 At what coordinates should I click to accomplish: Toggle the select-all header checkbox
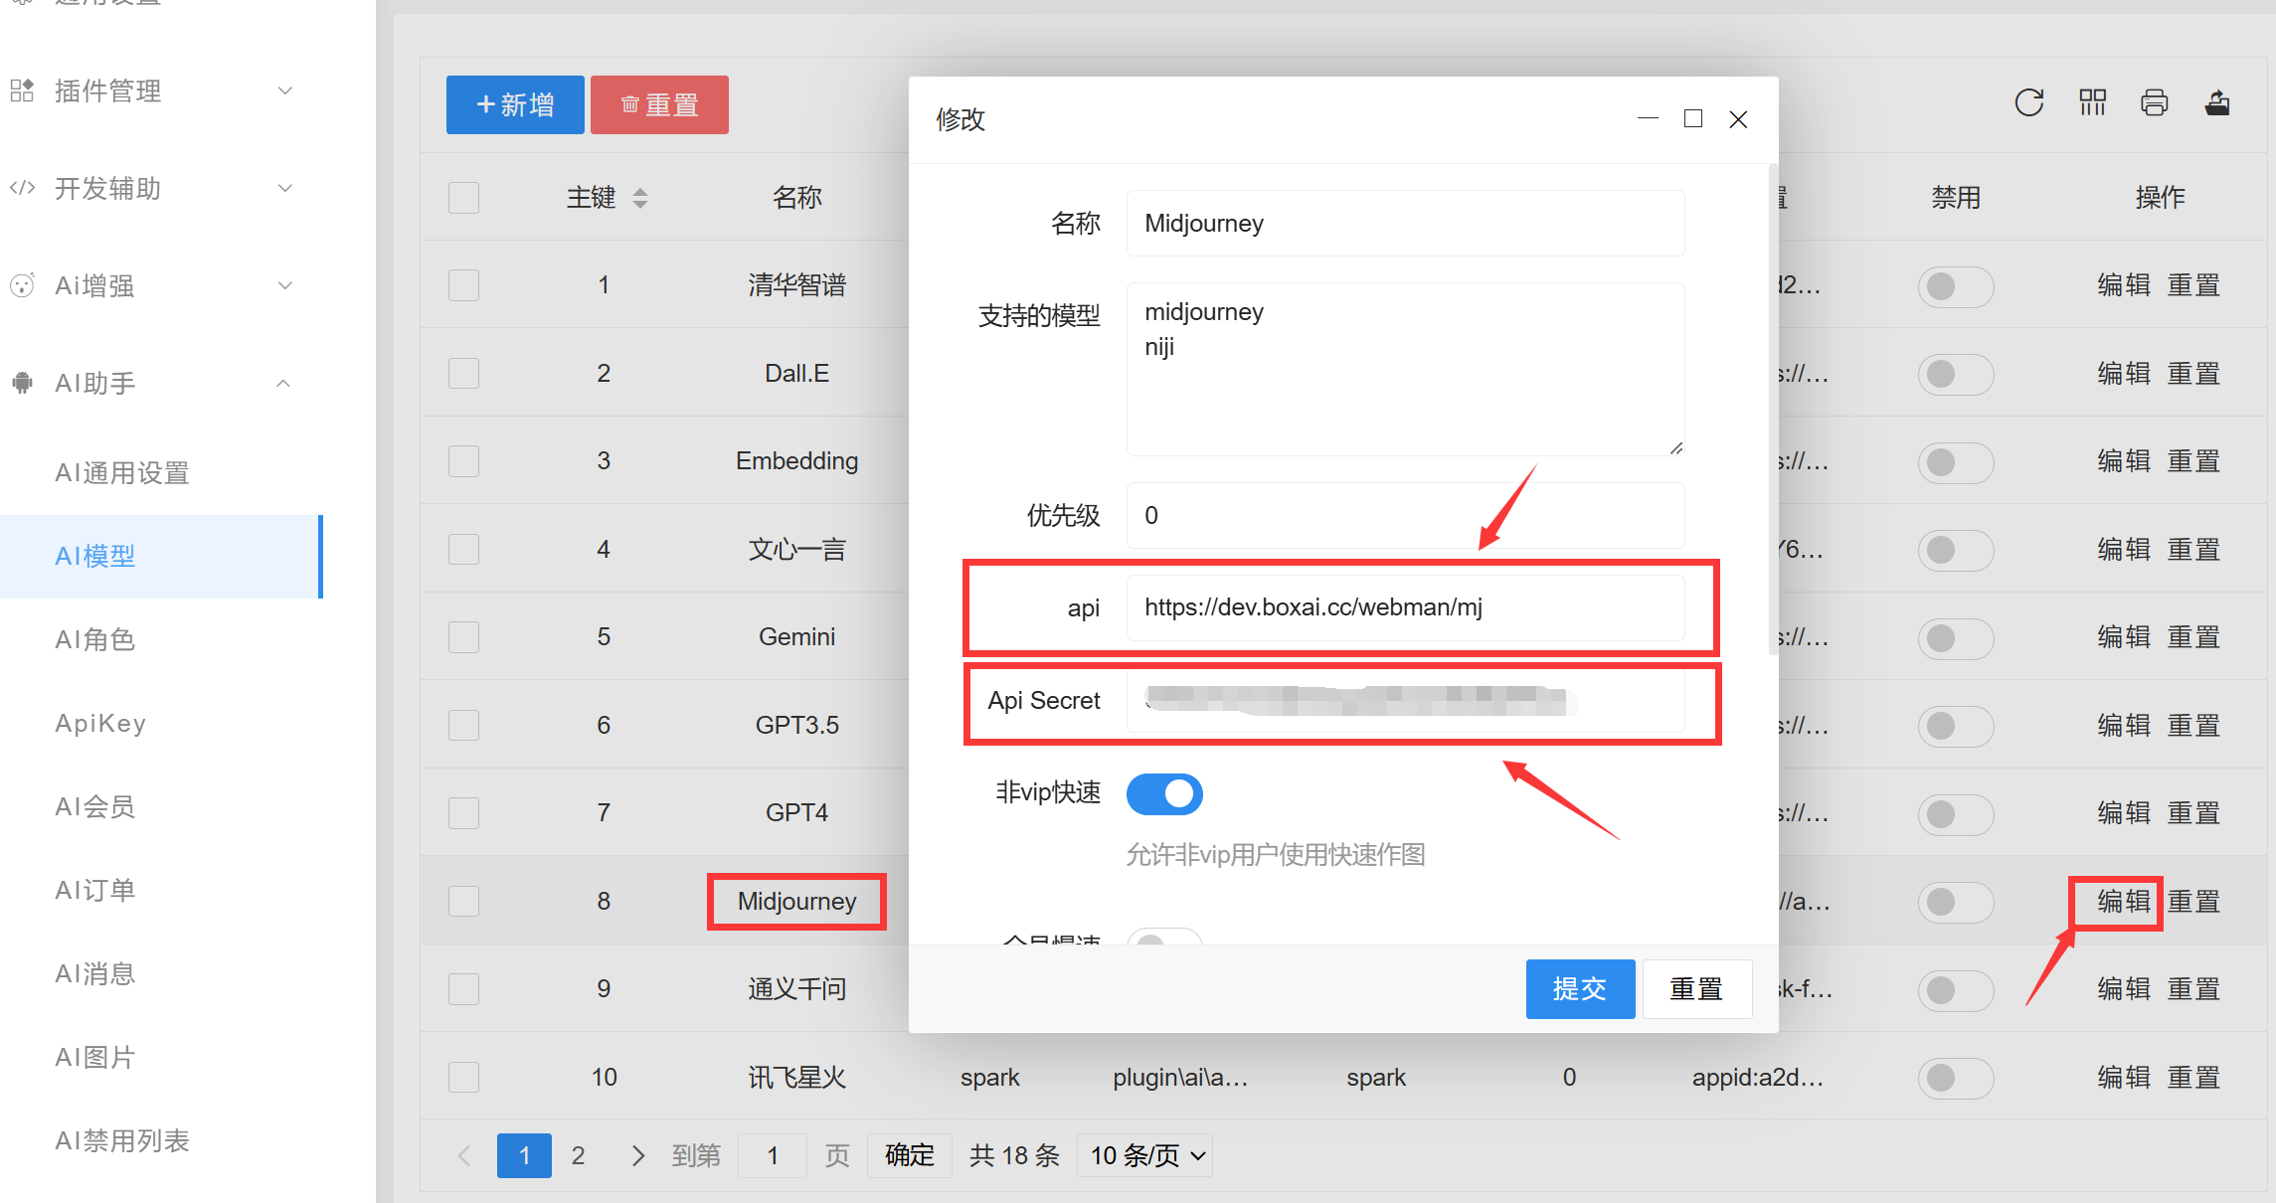pyautogui.click(x=463, y=197)
